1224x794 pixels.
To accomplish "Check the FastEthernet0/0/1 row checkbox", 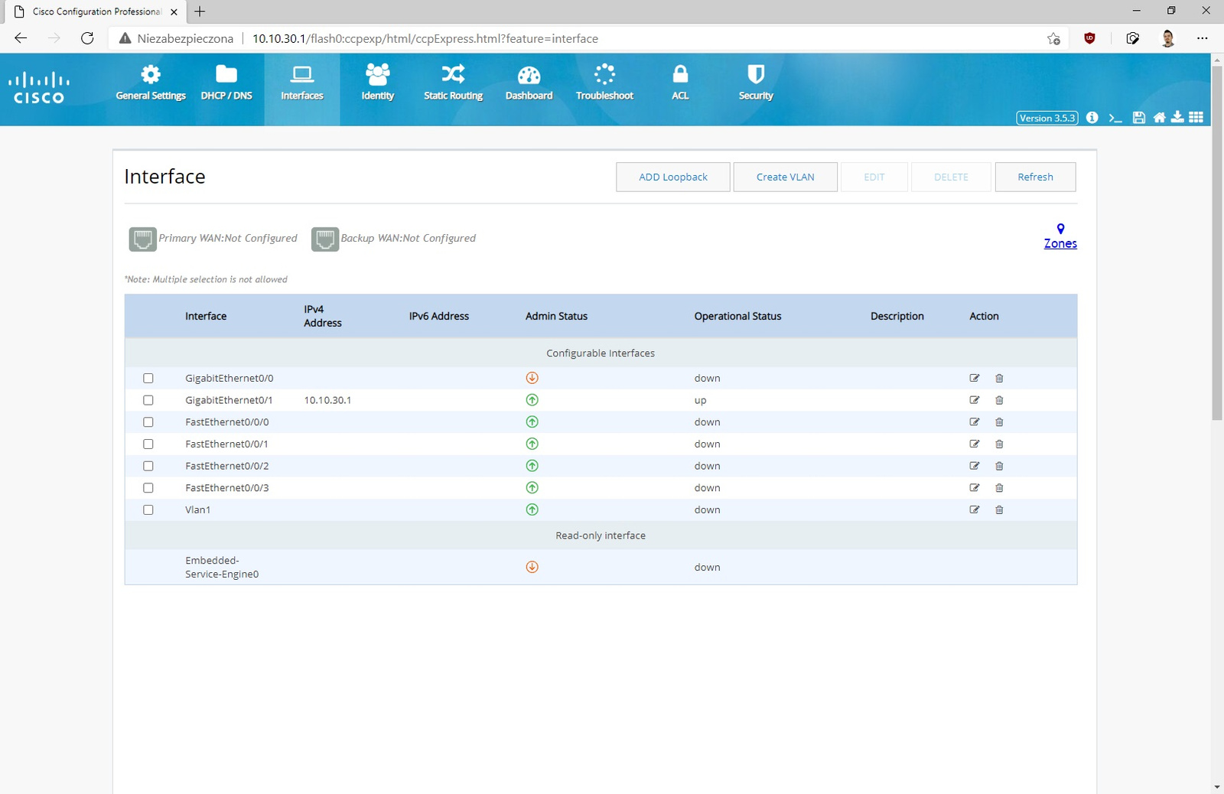I will (x=148, y=444).
